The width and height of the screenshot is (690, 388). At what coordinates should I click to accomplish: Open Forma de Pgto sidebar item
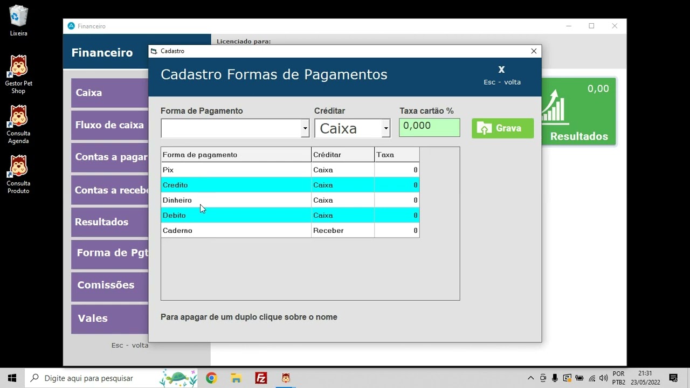click(110, 253)
